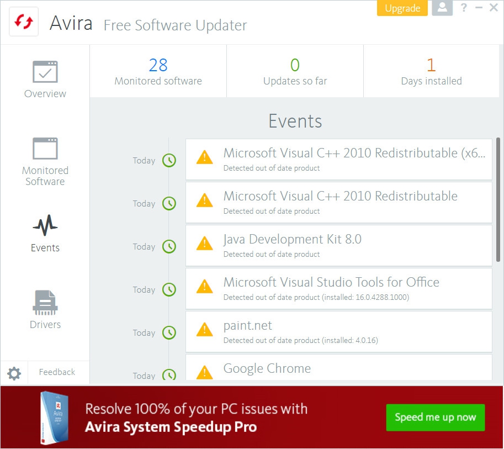
Task: Click installed: 4.0.16 detail text
Action: [x=350, y=340]
